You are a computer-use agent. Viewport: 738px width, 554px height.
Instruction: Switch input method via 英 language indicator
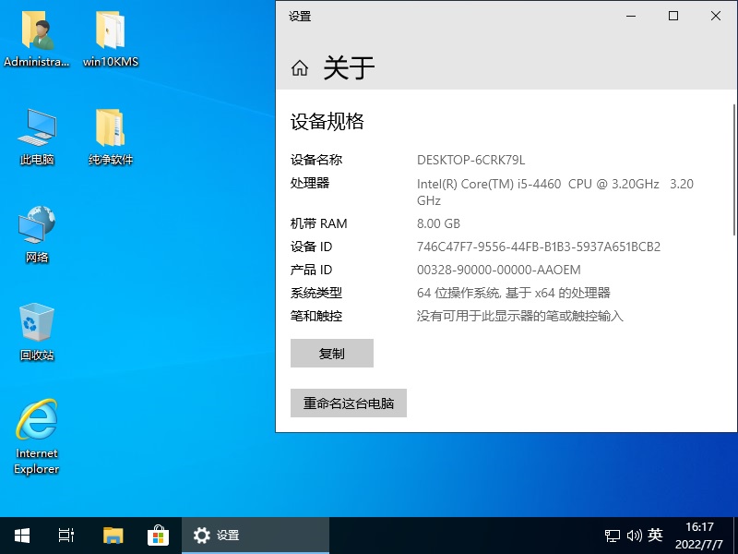[655, 535]
